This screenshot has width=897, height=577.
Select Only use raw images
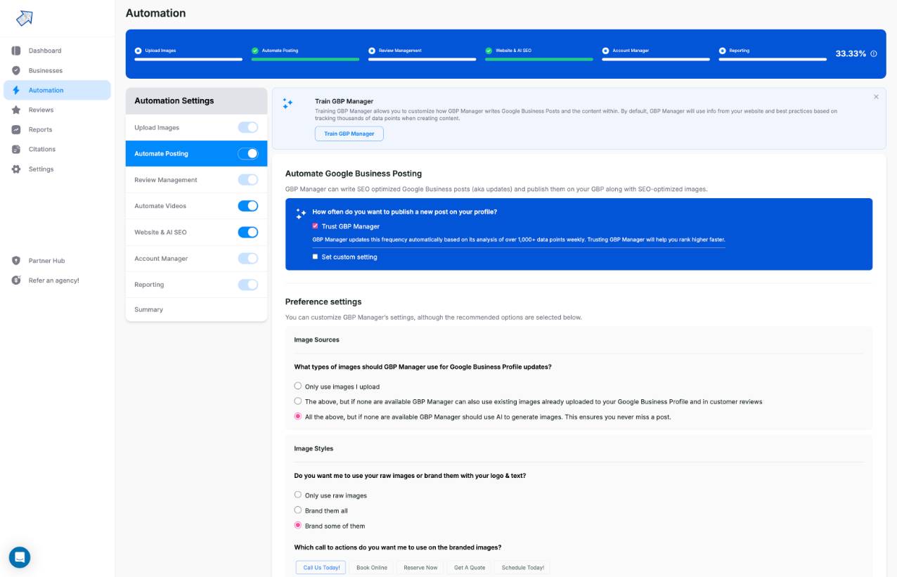click(x=298, y=495)
